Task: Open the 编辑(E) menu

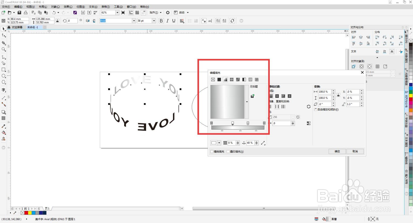Action: [18, 7]
